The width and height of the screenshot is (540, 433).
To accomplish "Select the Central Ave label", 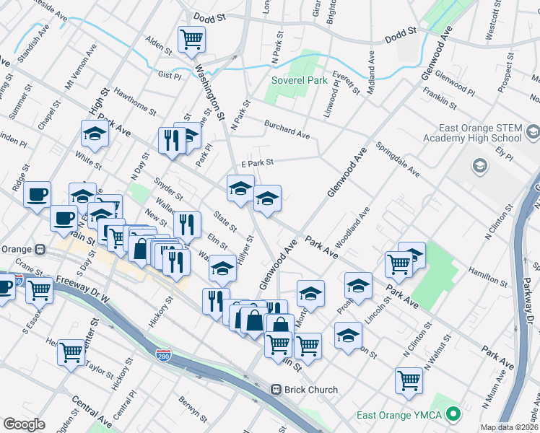I will 92,411.
